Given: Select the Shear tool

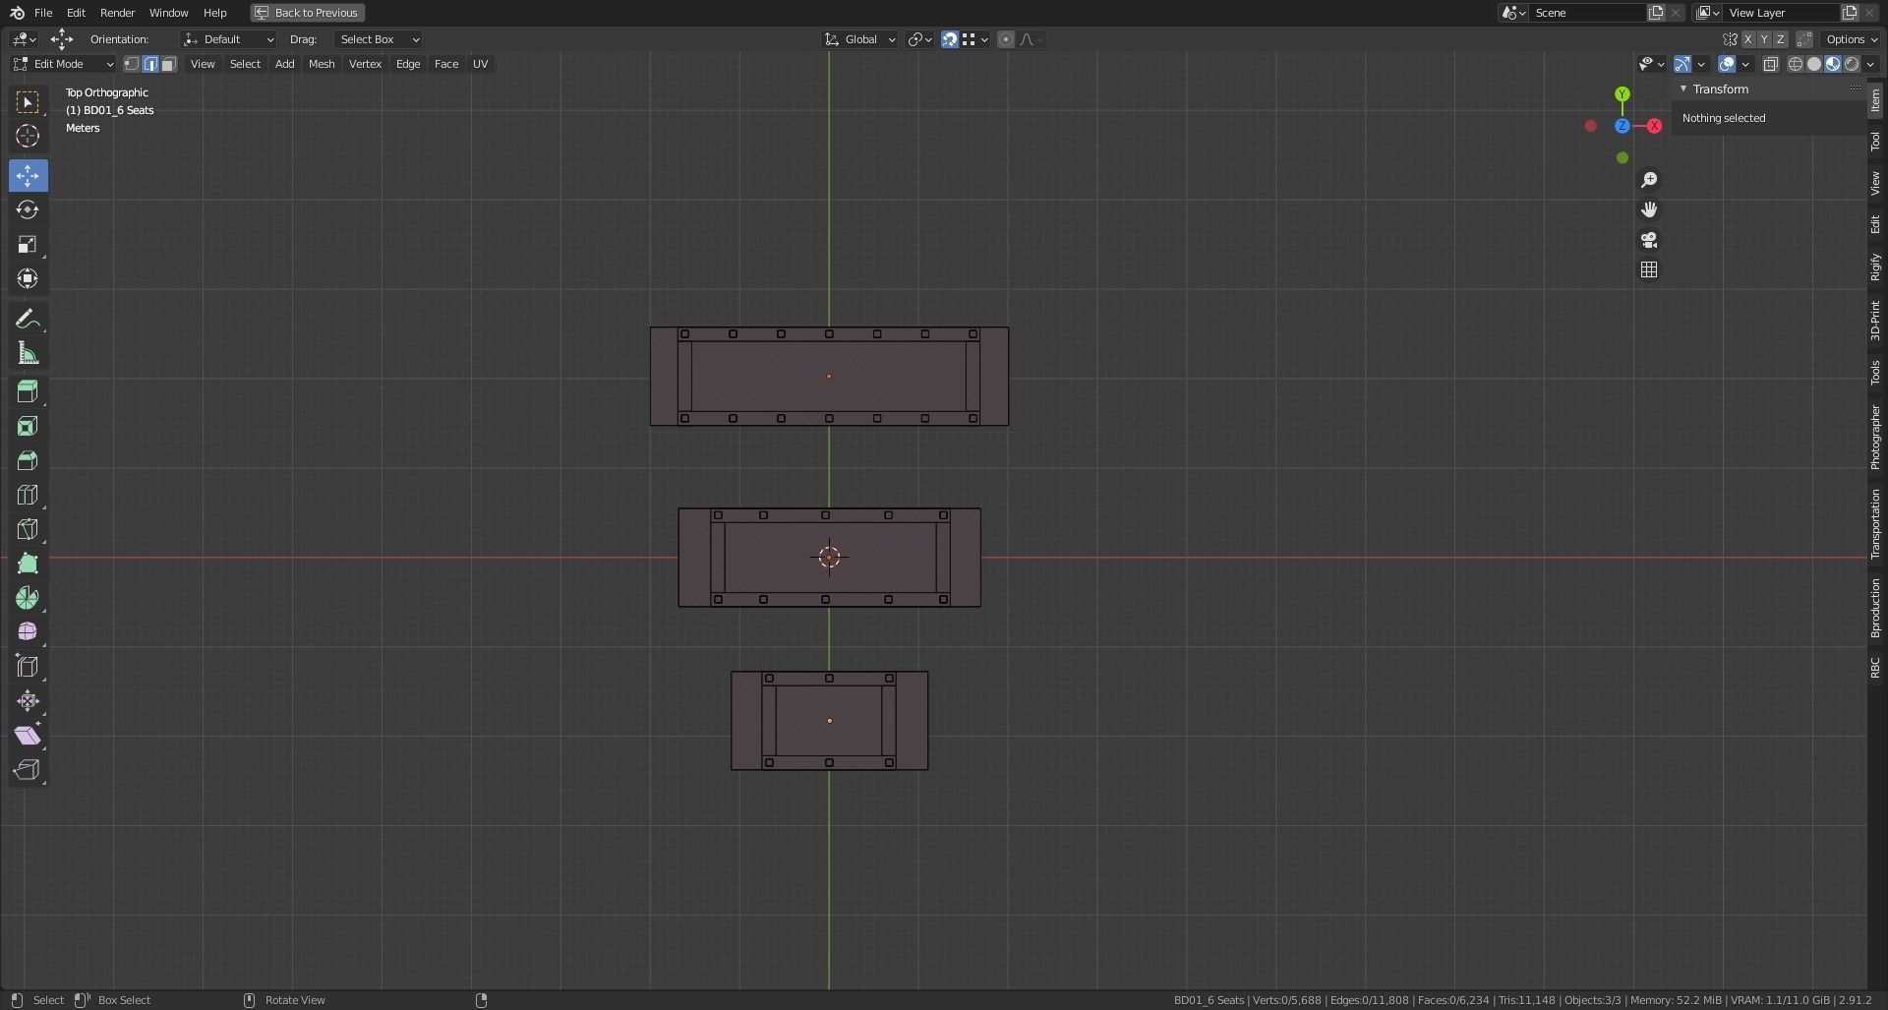Looking at the screenshot, I should coord(28,736).
